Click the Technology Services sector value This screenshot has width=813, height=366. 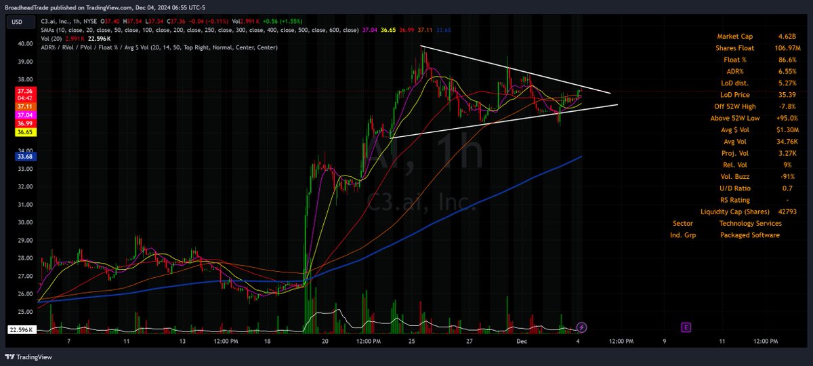click(750, 223)
